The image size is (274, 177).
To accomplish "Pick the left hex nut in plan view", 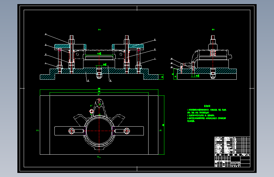I will point(71,131).
